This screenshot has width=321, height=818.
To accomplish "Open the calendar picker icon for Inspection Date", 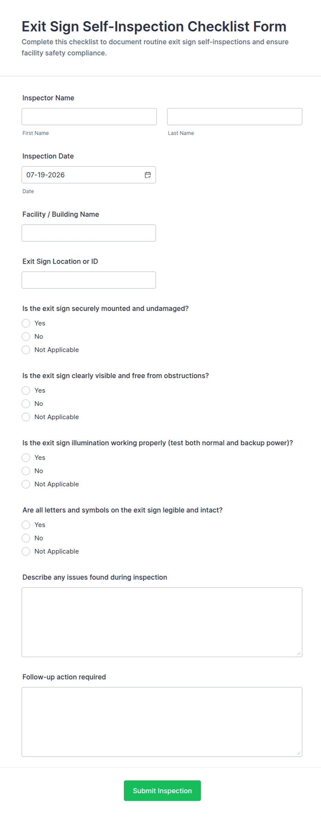I will coord(148,175).
